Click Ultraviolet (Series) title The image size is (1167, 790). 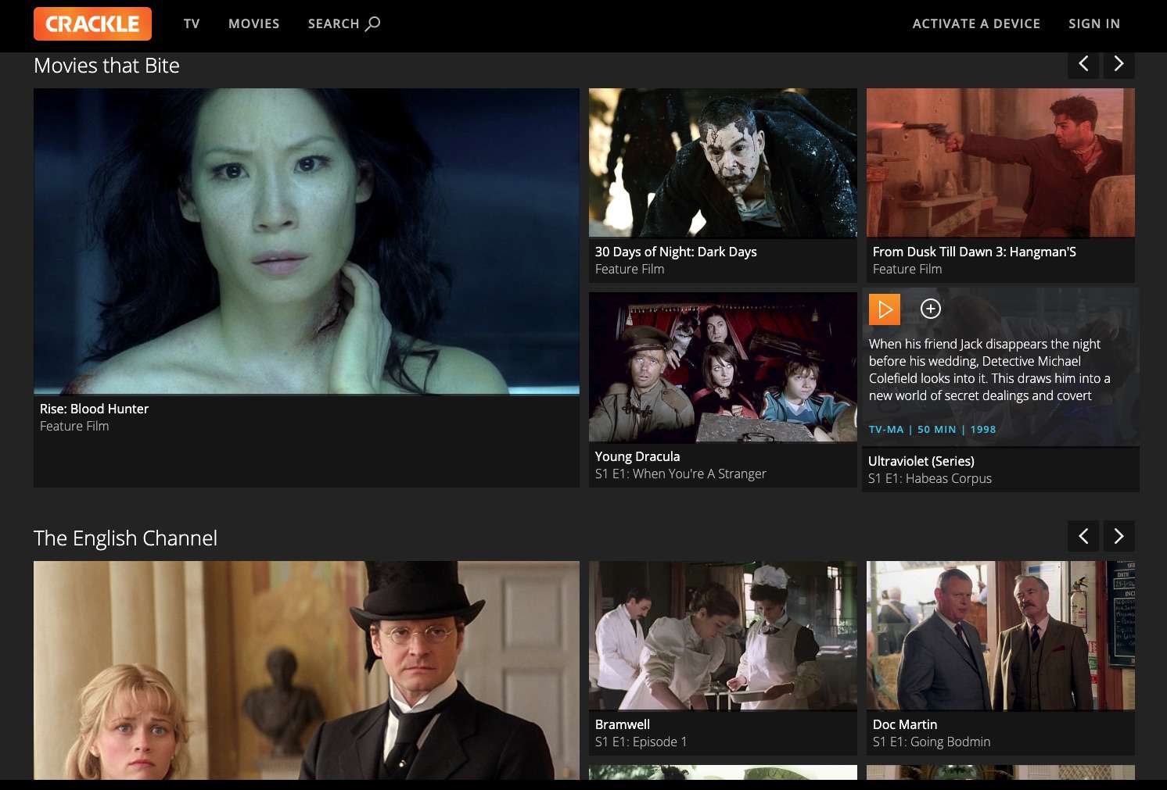[x=921, y=461]
